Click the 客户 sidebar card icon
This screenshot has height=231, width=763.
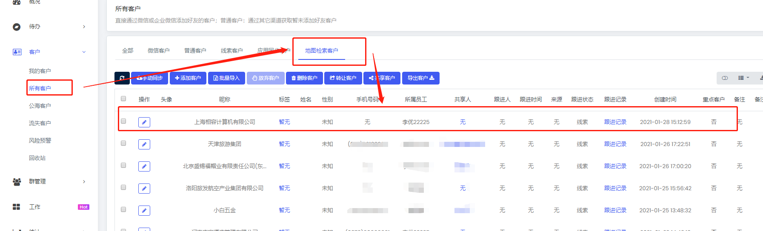point(17,52)
